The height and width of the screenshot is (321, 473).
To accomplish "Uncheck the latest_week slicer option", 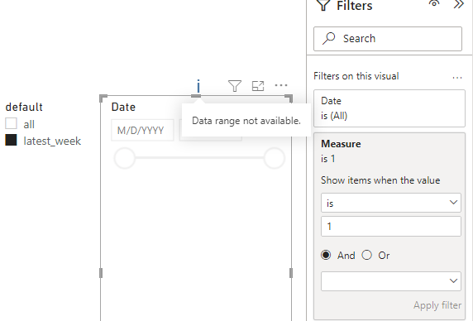I will pos(11,141).
